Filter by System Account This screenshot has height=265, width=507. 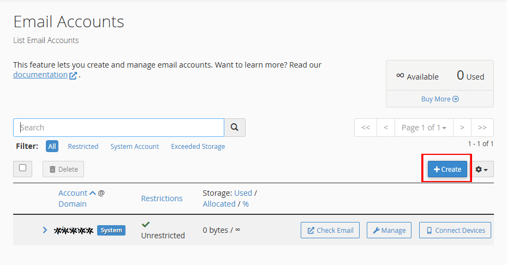pyautogui.click(x=135, y=146)
